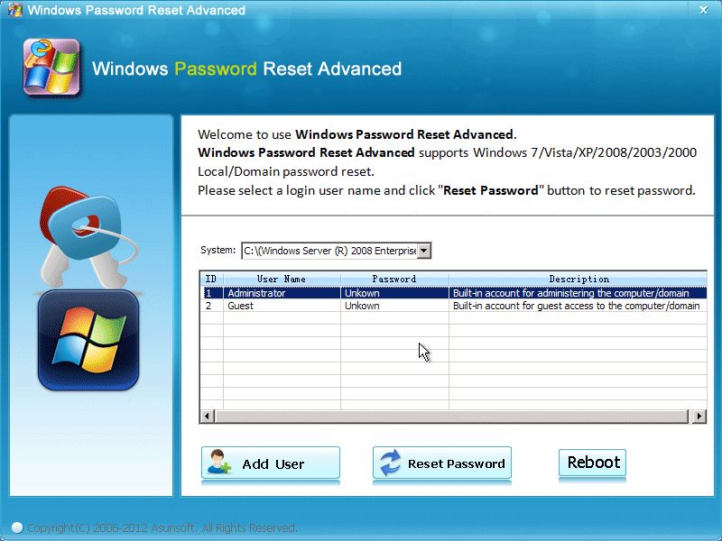Select the Guest user row

point(454,306)
